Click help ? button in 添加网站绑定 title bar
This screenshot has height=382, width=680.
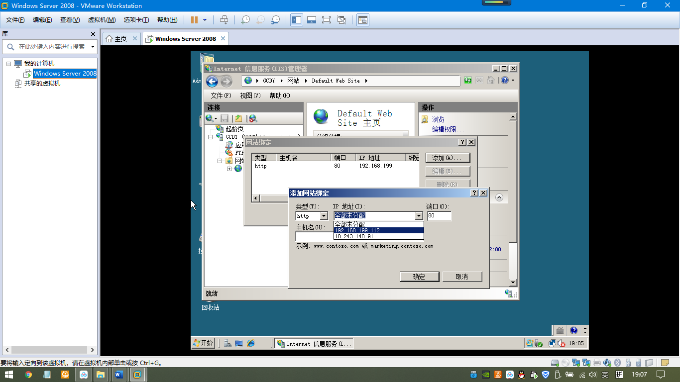pyautogui.click(x=474, y=193)
